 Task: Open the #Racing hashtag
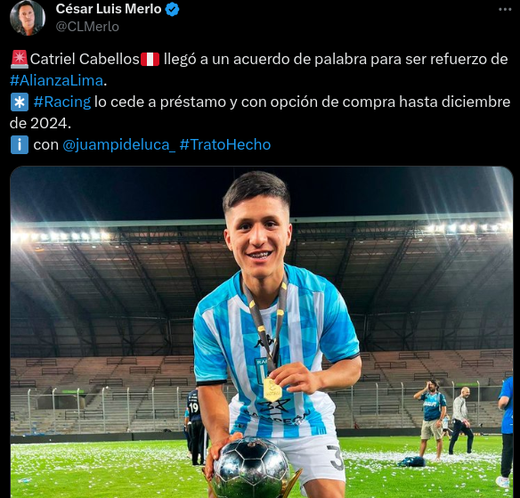click(x=62, y=102)
